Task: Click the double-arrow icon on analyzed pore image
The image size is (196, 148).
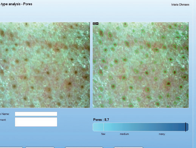Action: [x=97, y=23]
